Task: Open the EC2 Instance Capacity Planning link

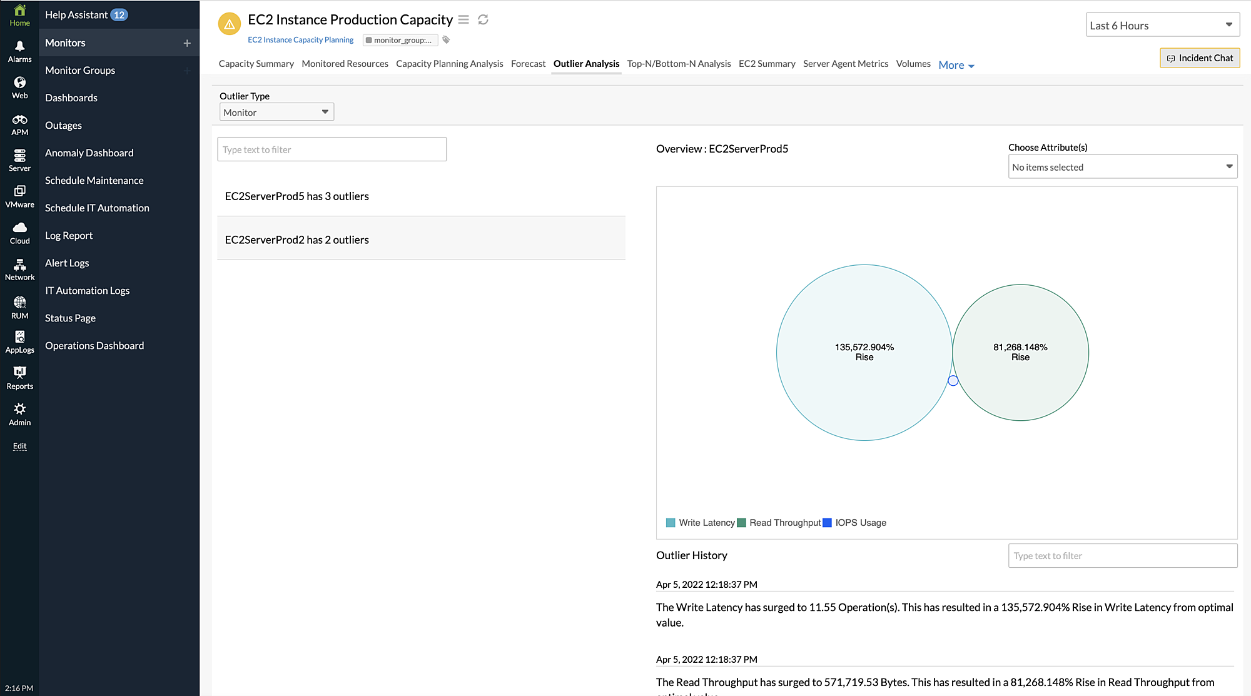Action: coord(300,39)
